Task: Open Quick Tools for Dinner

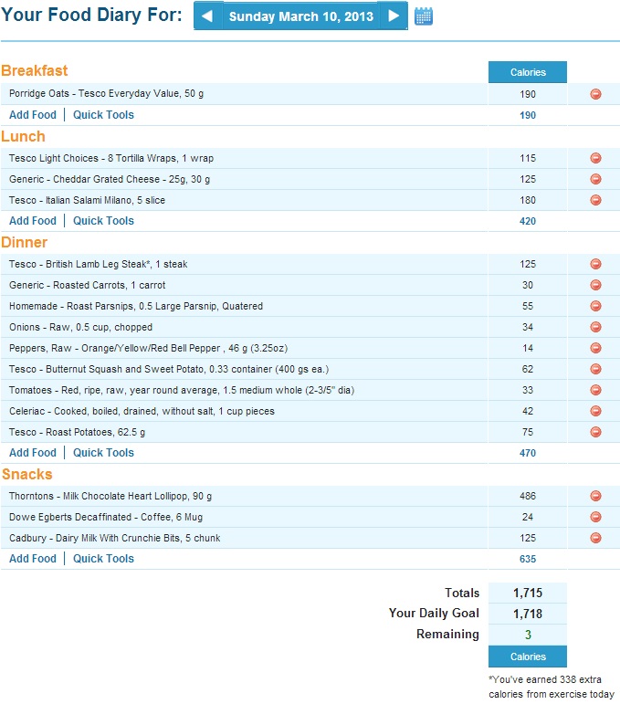Action: (103, 453)
